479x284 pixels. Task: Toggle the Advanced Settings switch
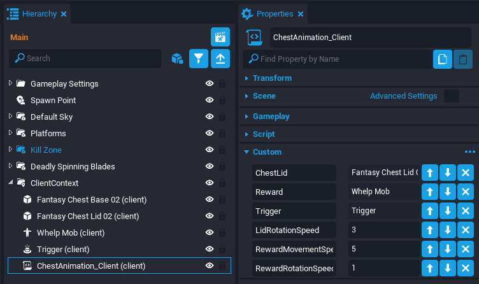(x=451, y=96)
